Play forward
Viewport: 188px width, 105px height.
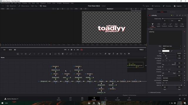[74, 50]
